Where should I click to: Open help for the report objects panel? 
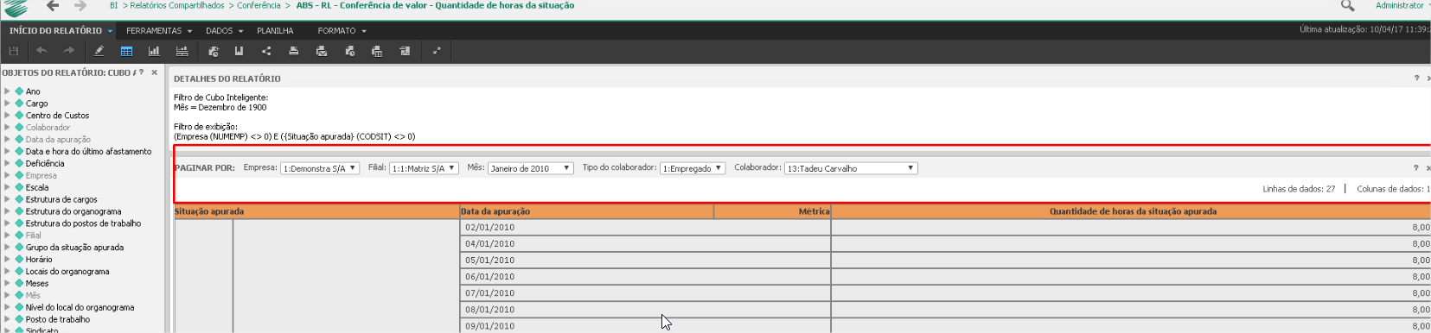click(141, 72)
